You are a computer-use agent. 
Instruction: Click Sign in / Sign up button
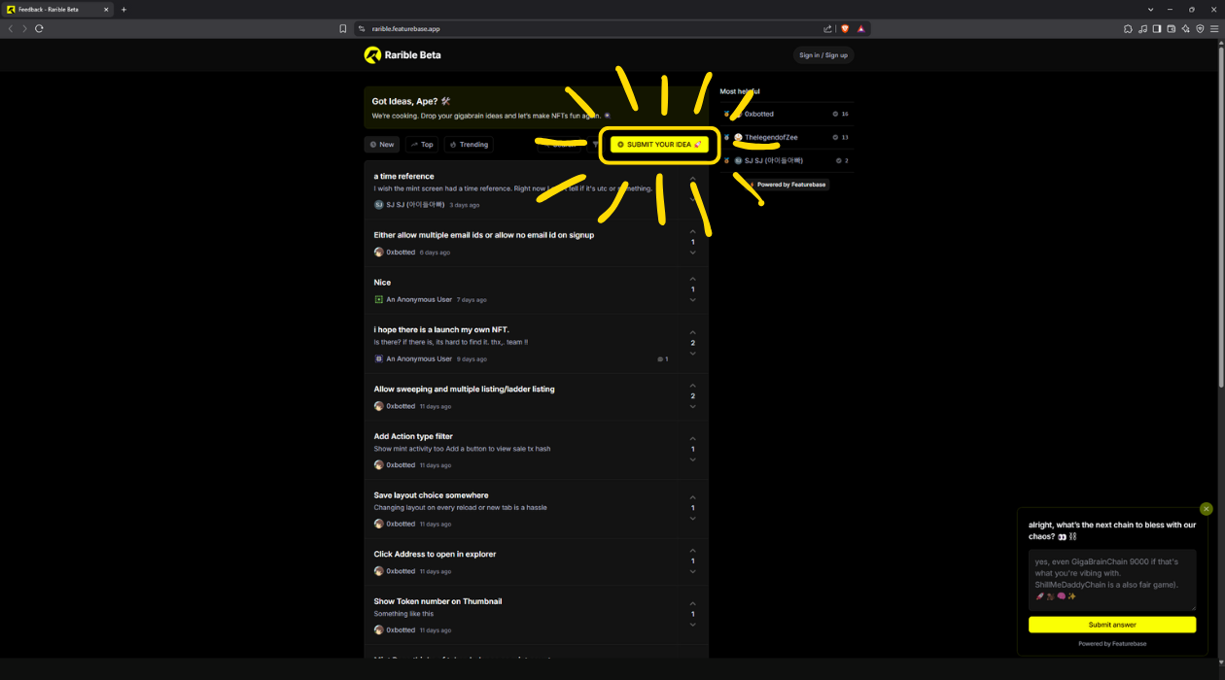823,55
